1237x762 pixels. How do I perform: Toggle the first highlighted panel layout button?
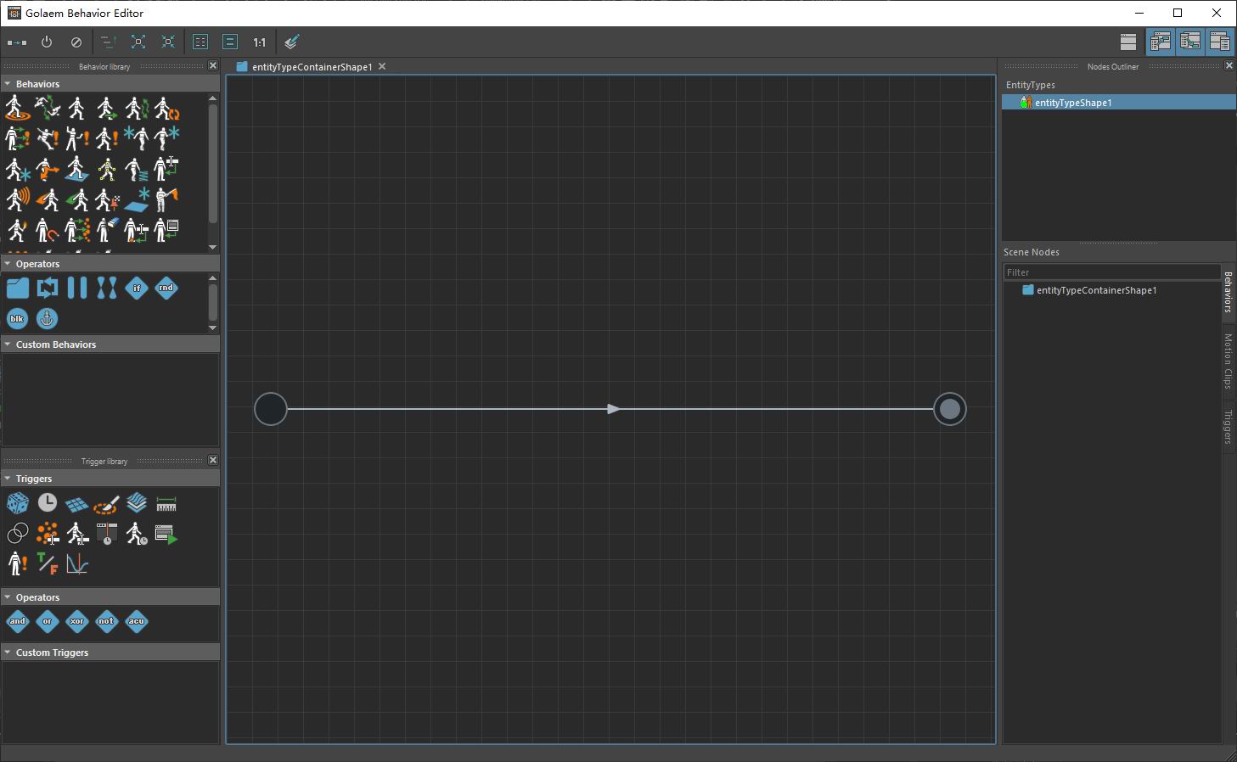(x=1161, y=42)
